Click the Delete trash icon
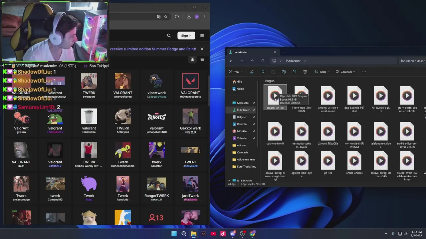Image resolution: width=426 pixels, height=239 pixels. [305, 72]
